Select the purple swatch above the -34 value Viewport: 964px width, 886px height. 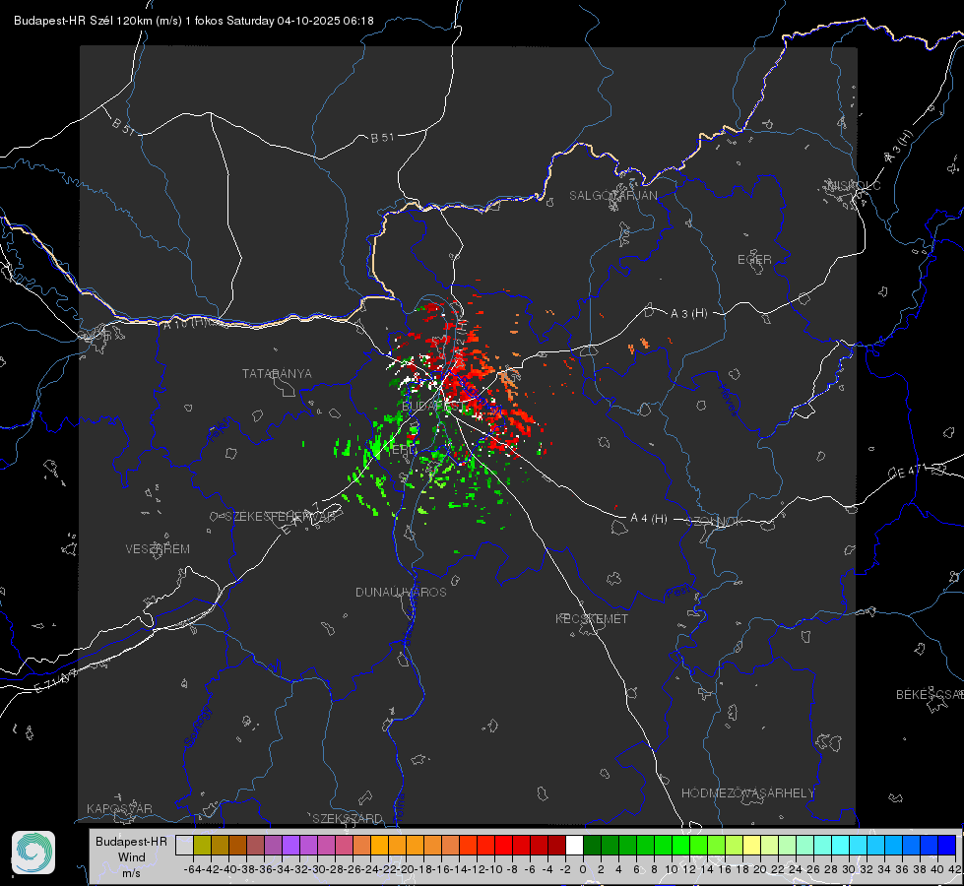coord(290,845)
